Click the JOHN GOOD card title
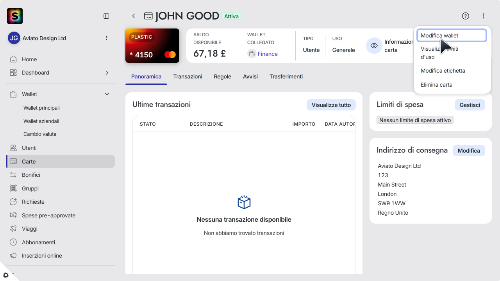 187,16
